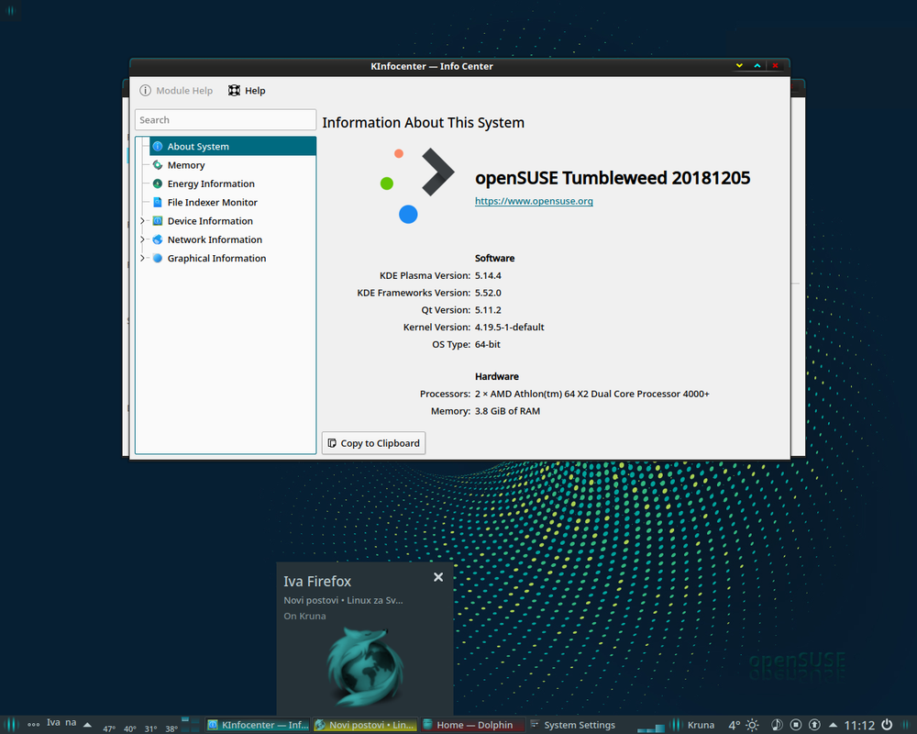The image size is (917, 734).
Task: Minimize the KInfocenter window
Action: coord(739,65)
